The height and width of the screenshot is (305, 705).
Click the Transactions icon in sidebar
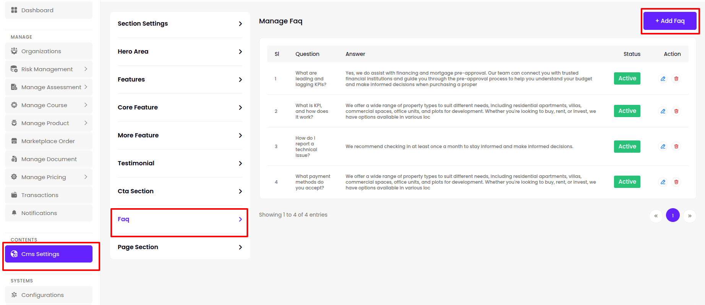14,195
